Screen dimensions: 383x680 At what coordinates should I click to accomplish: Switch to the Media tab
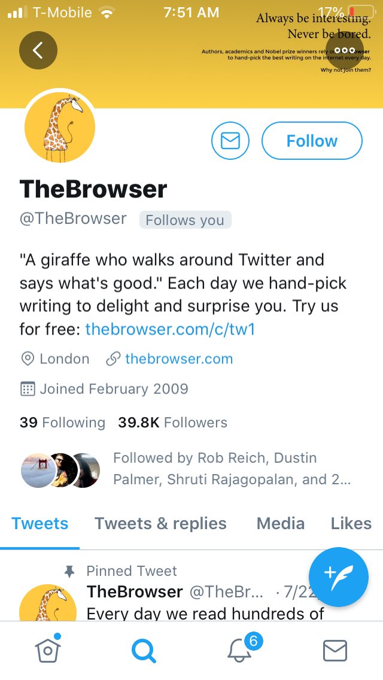click(281, 523)
